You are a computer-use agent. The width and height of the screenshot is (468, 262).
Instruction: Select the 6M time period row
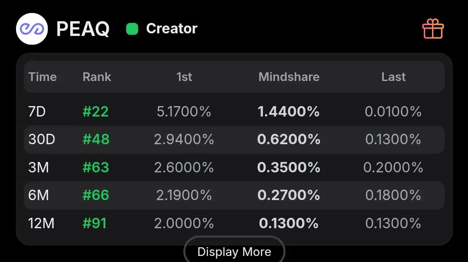234,195
